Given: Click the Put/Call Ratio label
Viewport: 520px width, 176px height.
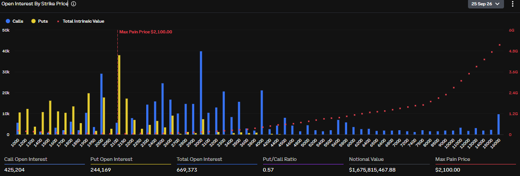Looking at the screenshot, I should 280,160.
